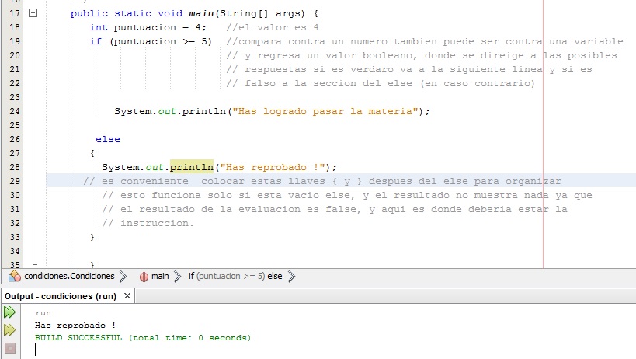Collapse the main method code fold
This screenshot has width=636, height=359.
click(x=33, y=13)
